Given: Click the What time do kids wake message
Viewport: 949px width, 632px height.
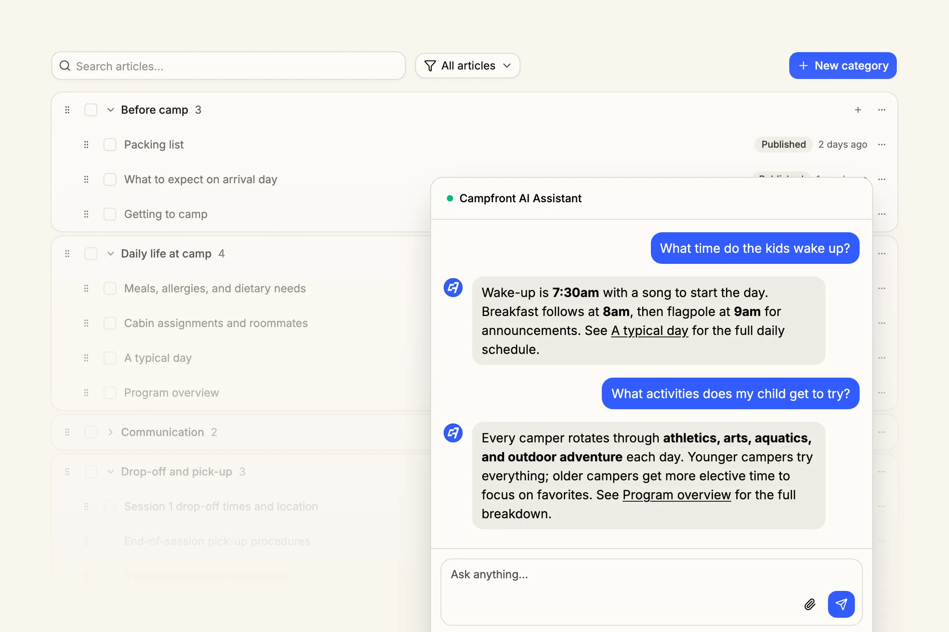Looking at the screenshot, I should [755, 248].
